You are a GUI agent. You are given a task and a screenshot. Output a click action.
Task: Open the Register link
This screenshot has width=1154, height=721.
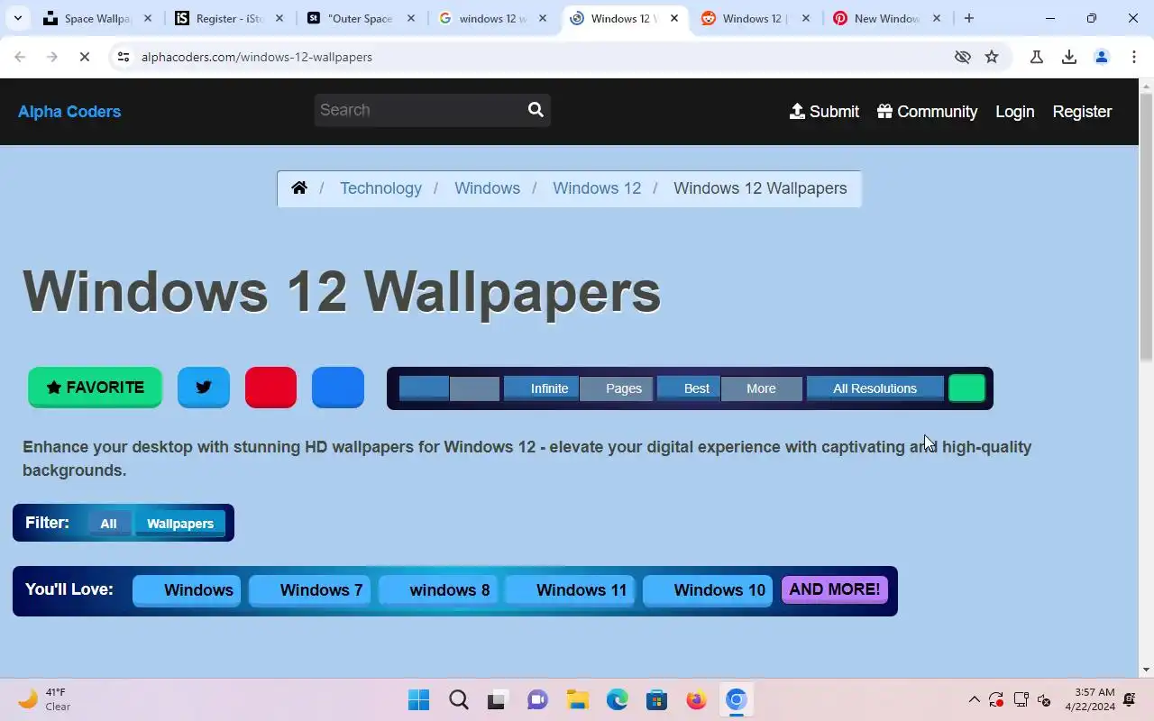point(1082,111)
